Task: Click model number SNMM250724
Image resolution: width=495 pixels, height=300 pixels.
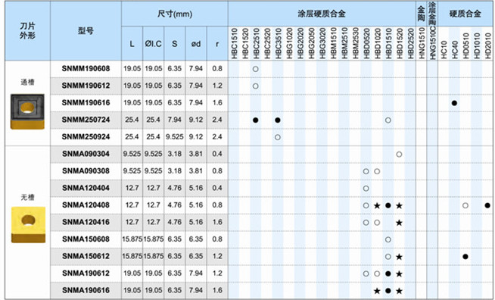Action: coord(86,120)
